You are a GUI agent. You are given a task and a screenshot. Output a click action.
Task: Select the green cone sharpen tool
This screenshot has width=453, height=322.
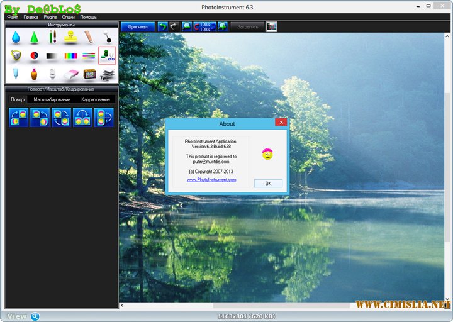click(34, 37)
